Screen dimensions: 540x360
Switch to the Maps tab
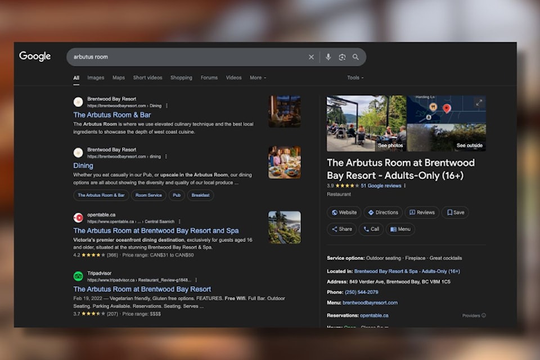click(119, 78)
